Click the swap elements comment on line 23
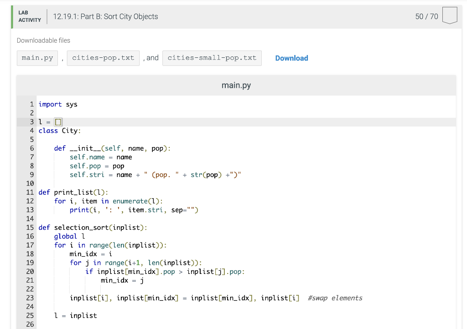Image resolution: width=467 pixels, height=329 pixels. coord(335,298)
